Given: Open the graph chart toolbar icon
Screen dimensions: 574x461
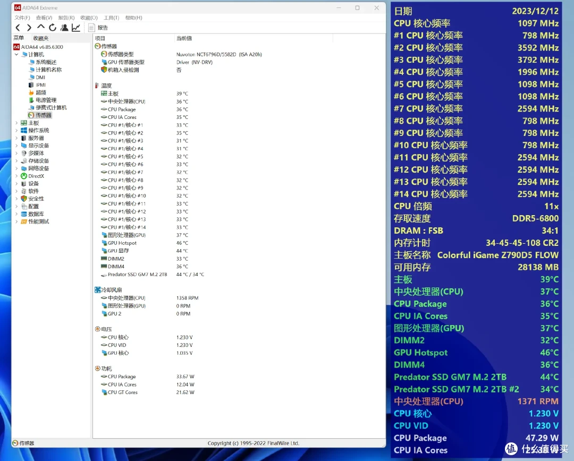Looking at the screenshot, I should (x=76, y=28).
